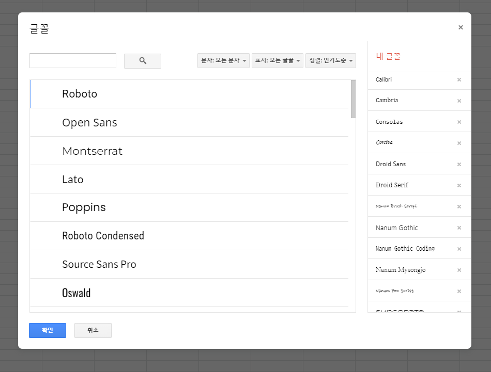Remove Nanum Myeongjo from my fonts

[459, 270]
